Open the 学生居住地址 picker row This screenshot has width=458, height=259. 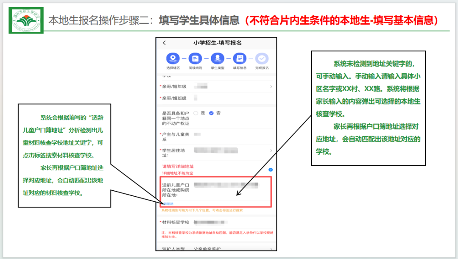(216, 153)
